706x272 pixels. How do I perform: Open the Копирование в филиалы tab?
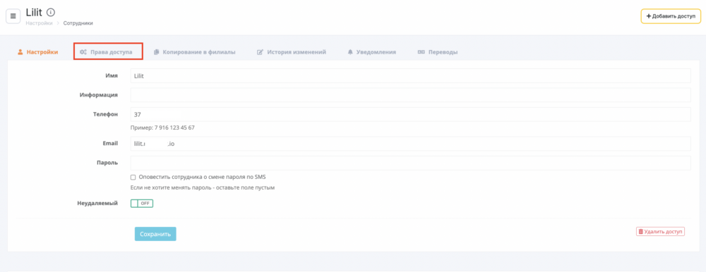pyautogui.click(x=195, y=52)
